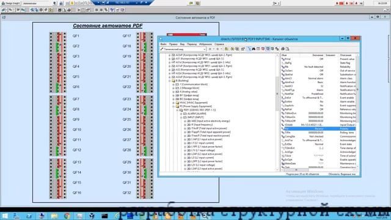
Task: Expand the 4 [Analog value] node
Action: [x=174, y=92]
